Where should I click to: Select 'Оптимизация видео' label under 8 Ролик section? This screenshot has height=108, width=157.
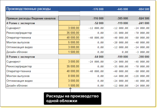pyautogui.click(x=20, y=81)
